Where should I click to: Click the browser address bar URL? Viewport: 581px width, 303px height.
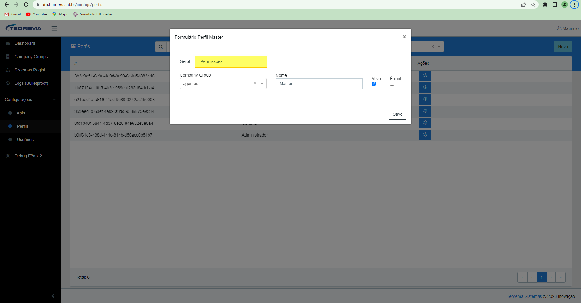pyautogui.click(x=73, y=5)
